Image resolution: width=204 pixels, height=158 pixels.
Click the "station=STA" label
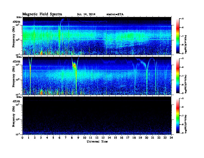click(x=115, y=14)
